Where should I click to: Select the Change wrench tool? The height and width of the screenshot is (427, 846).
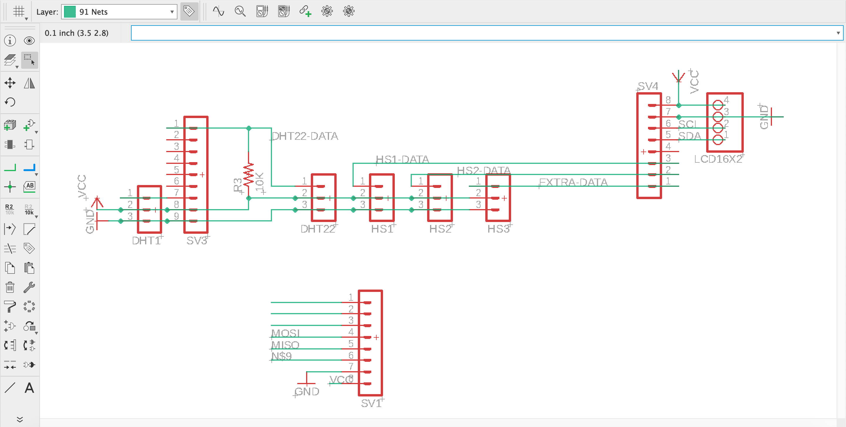pos(29,287)
